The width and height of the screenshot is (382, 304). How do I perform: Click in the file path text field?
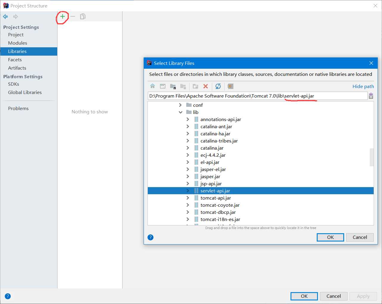click(257, 96)
